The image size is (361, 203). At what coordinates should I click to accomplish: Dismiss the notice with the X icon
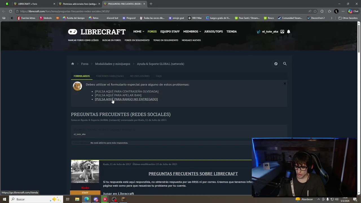(285, 83)
